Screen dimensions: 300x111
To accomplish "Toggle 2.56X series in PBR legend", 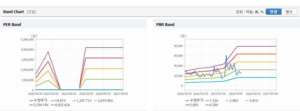I will tap(232, 101).
